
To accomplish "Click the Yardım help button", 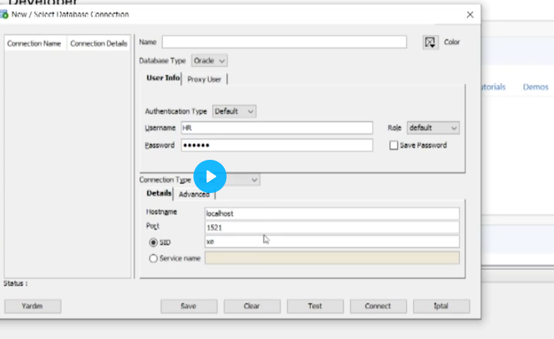I will 32,306.
